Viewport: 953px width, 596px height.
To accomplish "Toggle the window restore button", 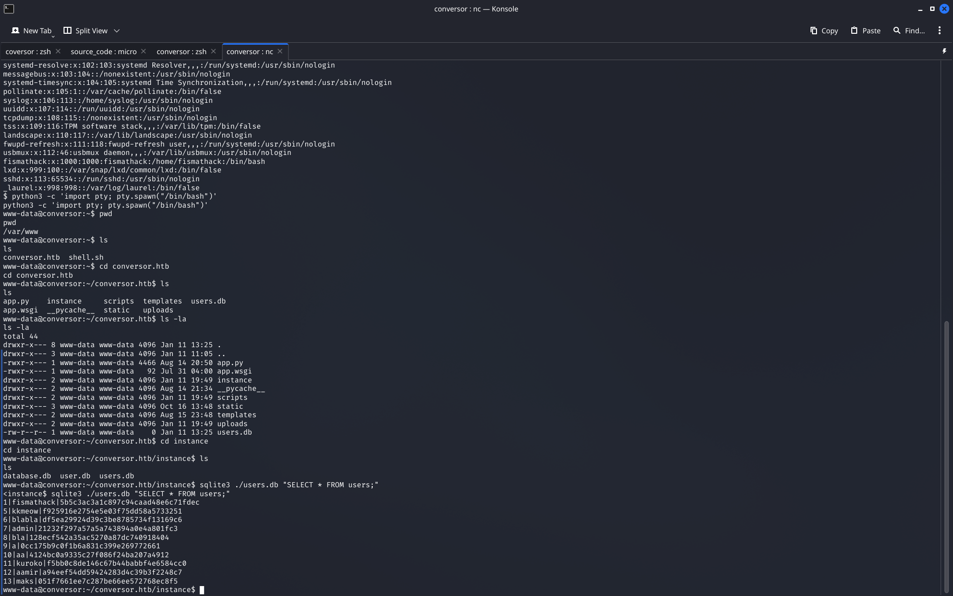I will (932, 8).
